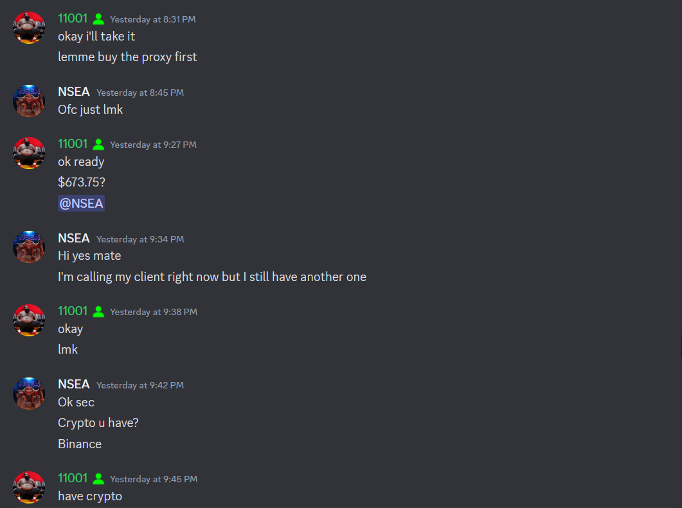682x508 pixels.
Task: Click the green role icon beside 11001 at 9:38 PM
Action: pos(99,311)
